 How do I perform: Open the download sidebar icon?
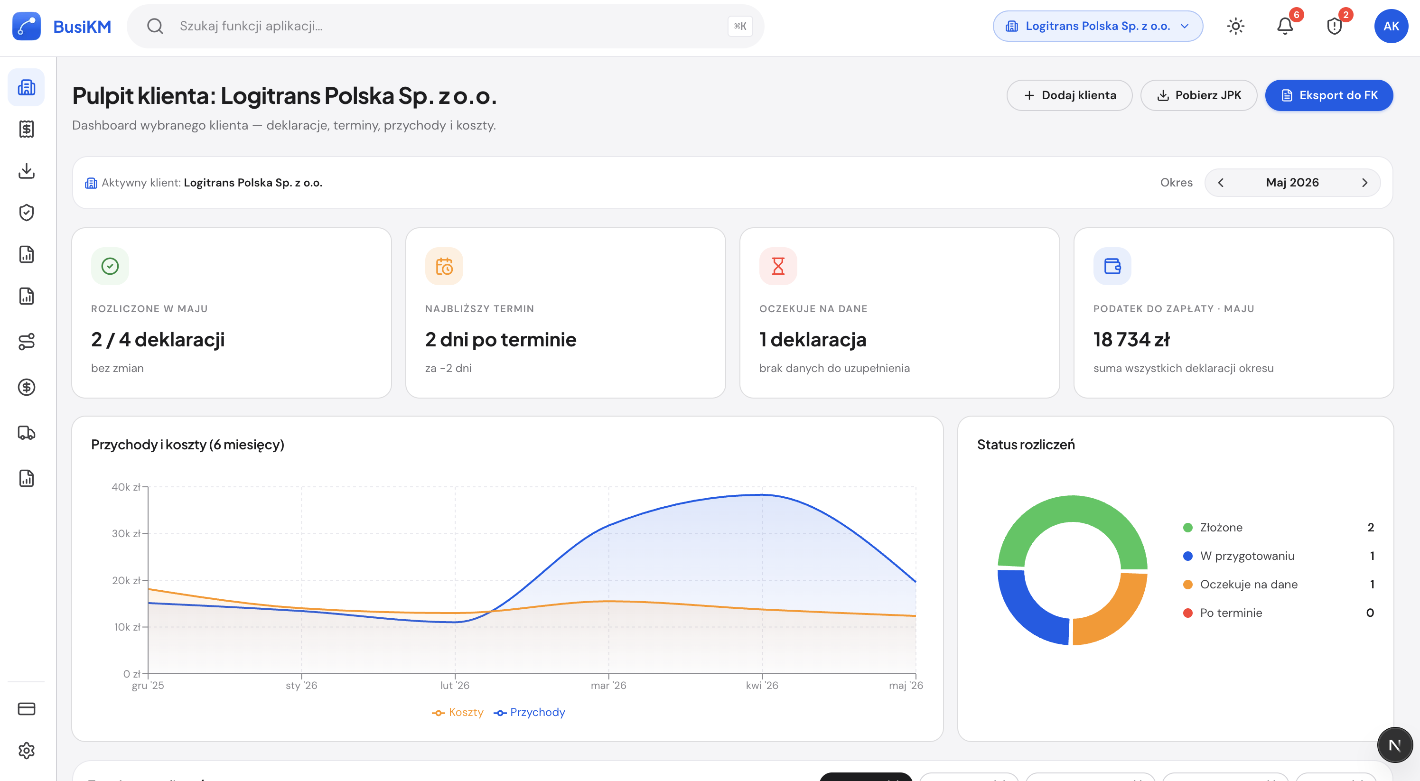click(x=27, y=171)
